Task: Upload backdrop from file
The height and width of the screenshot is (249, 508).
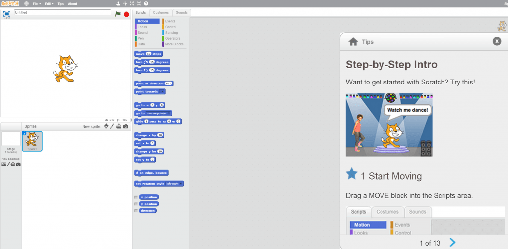Action: 13,164
